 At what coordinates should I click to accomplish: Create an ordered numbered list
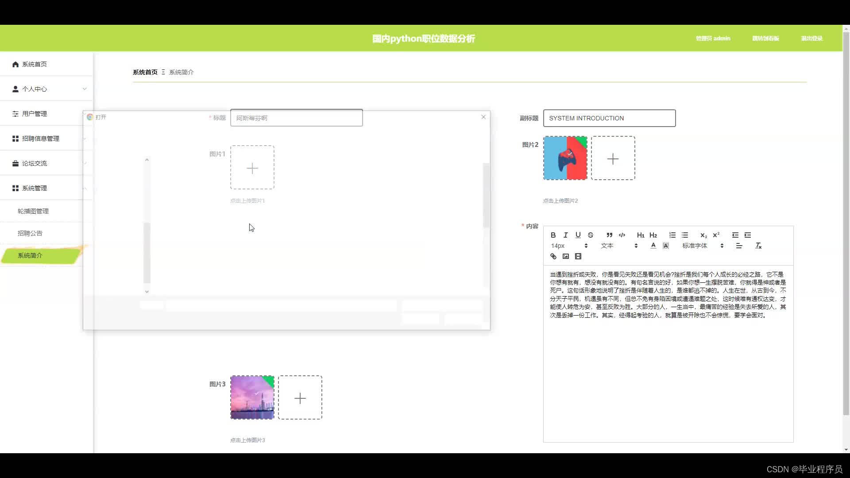point(672,235)
